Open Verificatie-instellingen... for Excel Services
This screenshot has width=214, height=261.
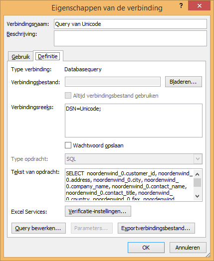(x=98, y=211)
